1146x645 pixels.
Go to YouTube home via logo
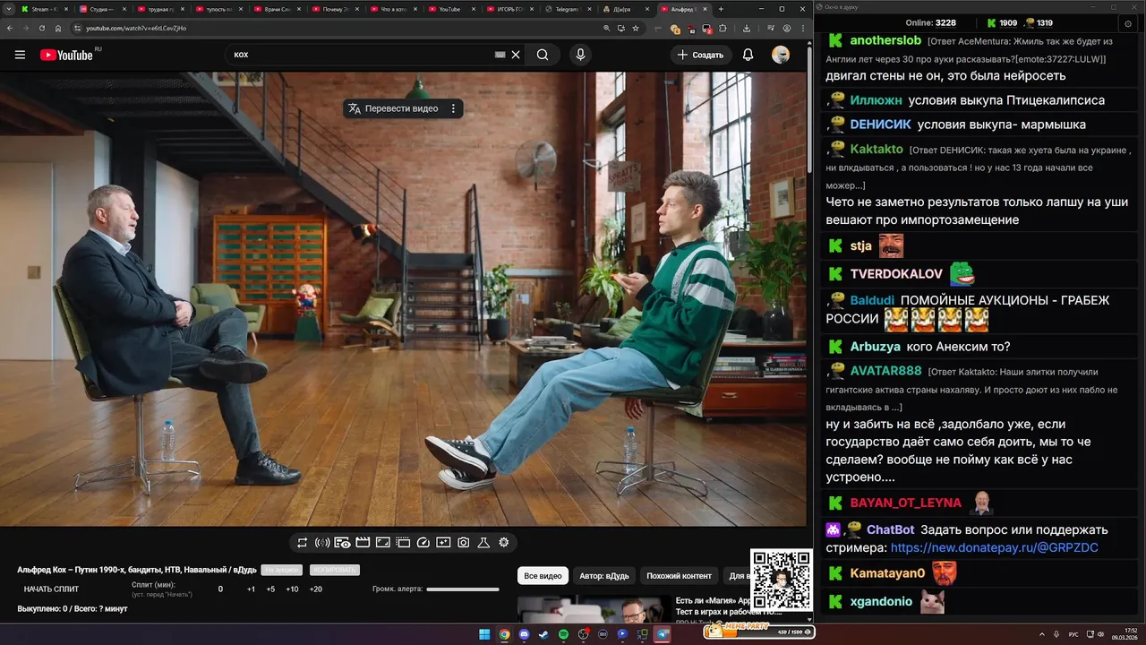tap(66, 55)
